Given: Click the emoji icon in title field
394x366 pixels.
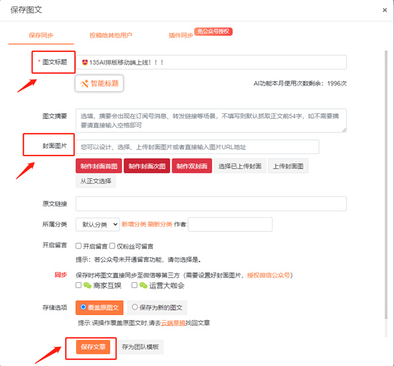Looking at the screenshot, I should click(x=85, y=62).
